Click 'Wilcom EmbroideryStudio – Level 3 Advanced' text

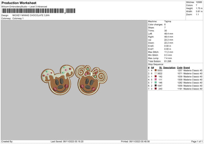point(24,7)
